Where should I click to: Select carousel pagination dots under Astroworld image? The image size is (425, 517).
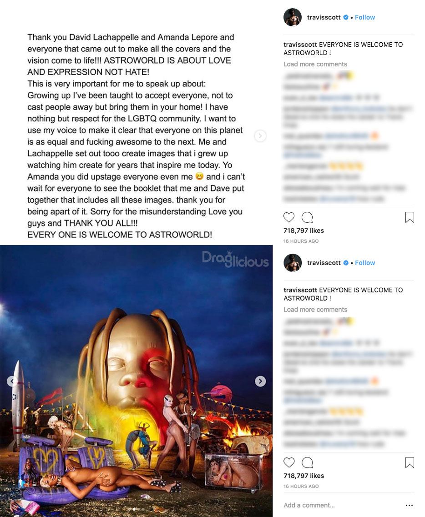(x=136, y=509)
